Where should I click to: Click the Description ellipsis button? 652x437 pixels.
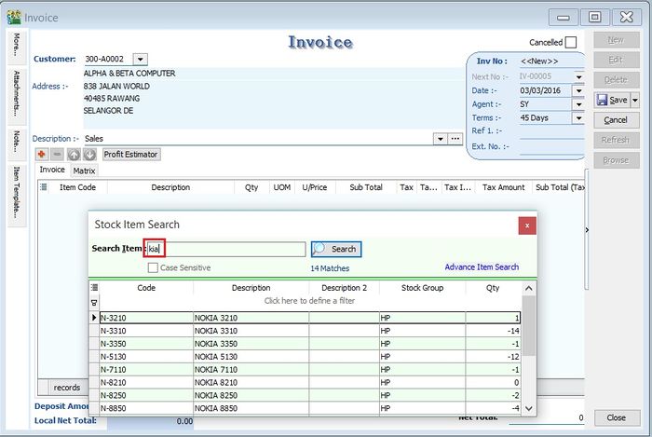pyautogui.click(x=455, y=139)
